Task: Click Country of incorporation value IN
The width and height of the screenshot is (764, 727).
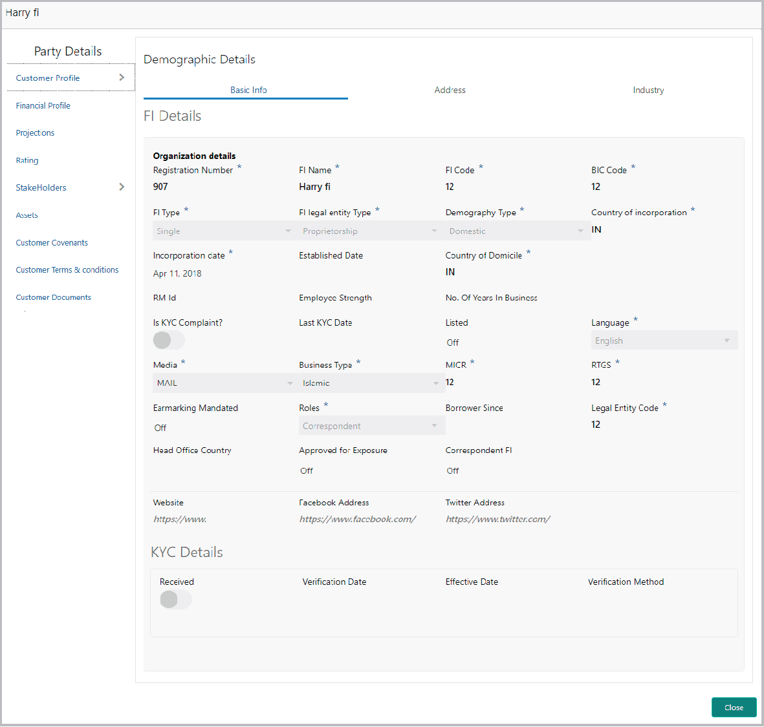Action: point(596,229)
